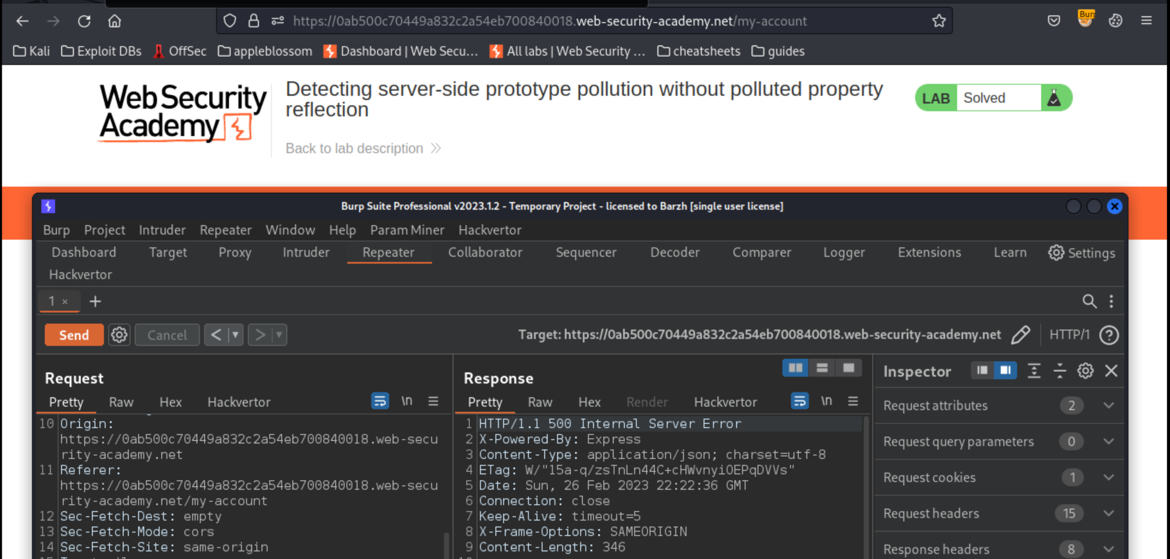Toggle word wrap in the Request pane
Viewport: 1170px width, 559px height.
(380, 401)
